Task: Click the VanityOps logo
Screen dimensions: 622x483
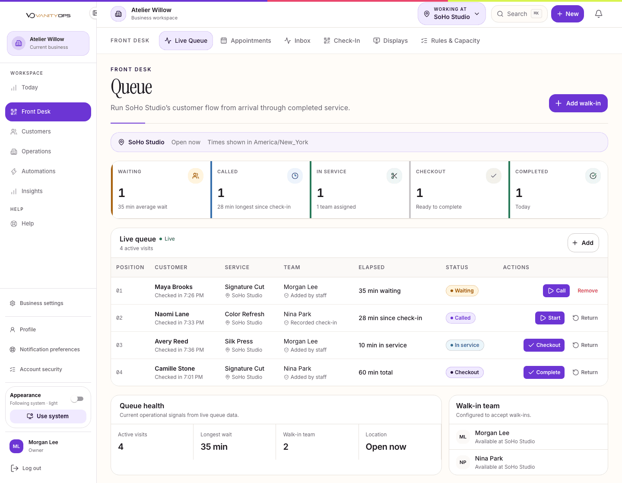Action: [48, 16]
